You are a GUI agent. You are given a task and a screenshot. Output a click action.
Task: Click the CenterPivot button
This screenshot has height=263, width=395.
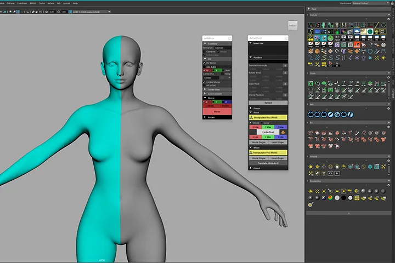pyautogui.click(x=268, y=132)
